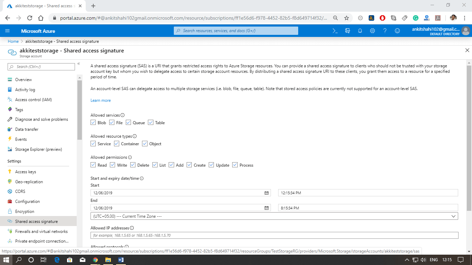
Task: Click the info icon beside Allowed IP addresses
Action: coord(132,228)
